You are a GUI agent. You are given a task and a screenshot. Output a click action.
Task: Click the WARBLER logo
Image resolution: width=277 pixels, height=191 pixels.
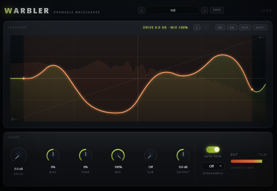[x=27, y=11]
